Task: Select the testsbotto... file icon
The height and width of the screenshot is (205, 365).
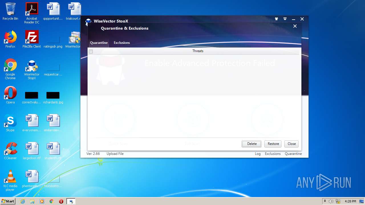Action: pos(53,182)
